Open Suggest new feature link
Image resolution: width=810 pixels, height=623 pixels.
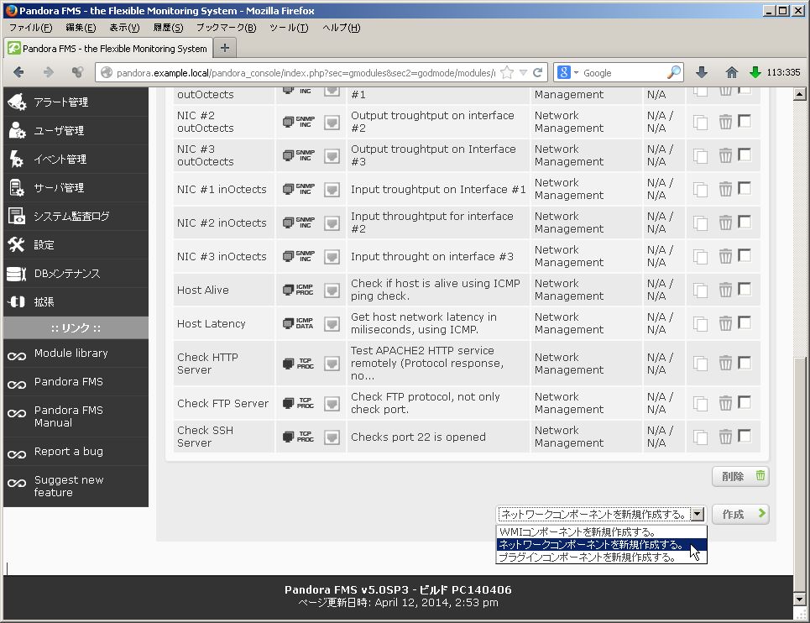pyautogui.click(x=69, y=486)
